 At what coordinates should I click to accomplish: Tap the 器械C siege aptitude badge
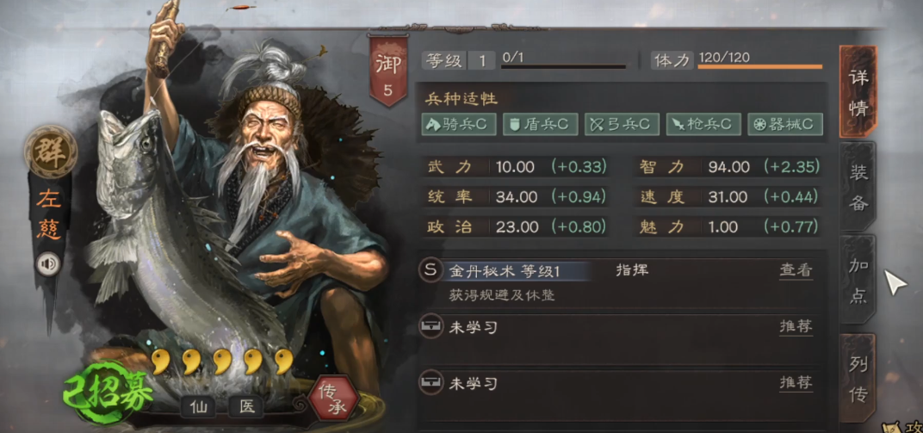click(x=785, y=124)
